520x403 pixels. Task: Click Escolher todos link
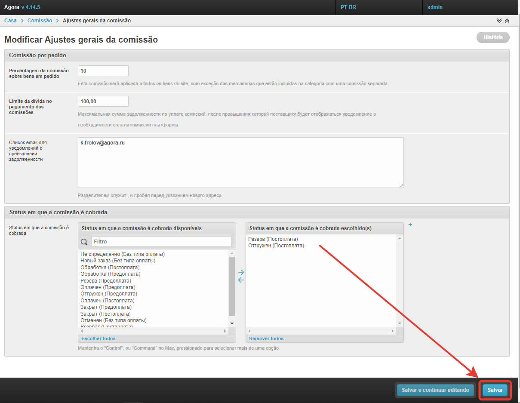[98, 338]
